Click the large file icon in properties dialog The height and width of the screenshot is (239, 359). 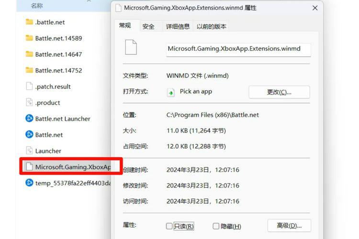click(131, 47)
